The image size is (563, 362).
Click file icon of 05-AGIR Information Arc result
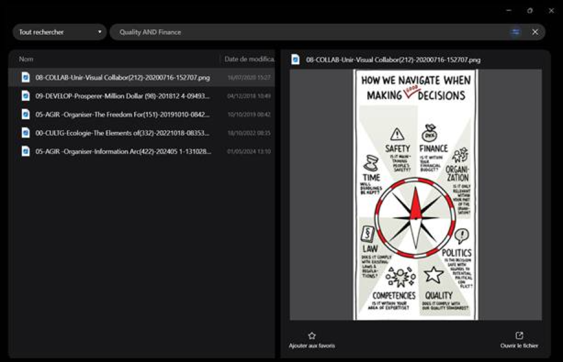pyautogui.click(x=26, y=151)
